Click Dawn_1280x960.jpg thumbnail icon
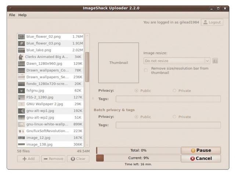This screenshot has width=235, height=175. click(x=21, y=63)
